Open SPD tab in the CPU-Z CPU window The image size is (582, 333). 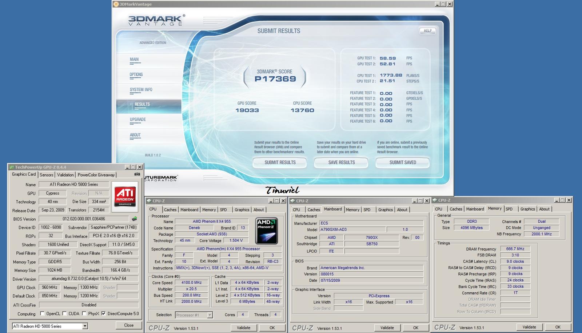223,210
